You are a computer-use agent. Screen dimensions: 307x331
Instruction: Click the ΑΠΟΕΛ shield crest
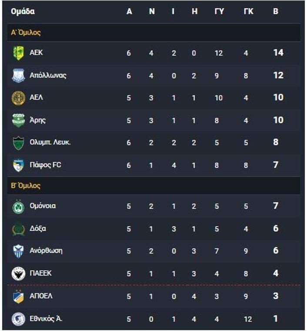[18, 296]
